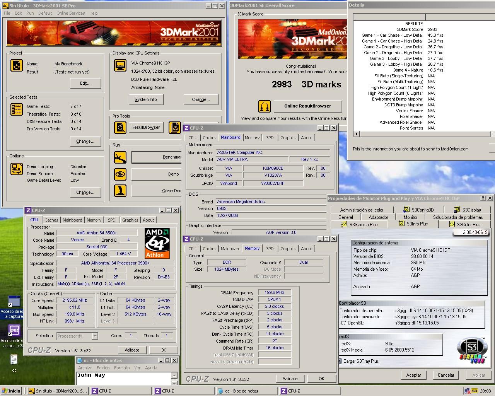
Task: Click the Change... button in Display and CPU Settings
Action: 201,99
